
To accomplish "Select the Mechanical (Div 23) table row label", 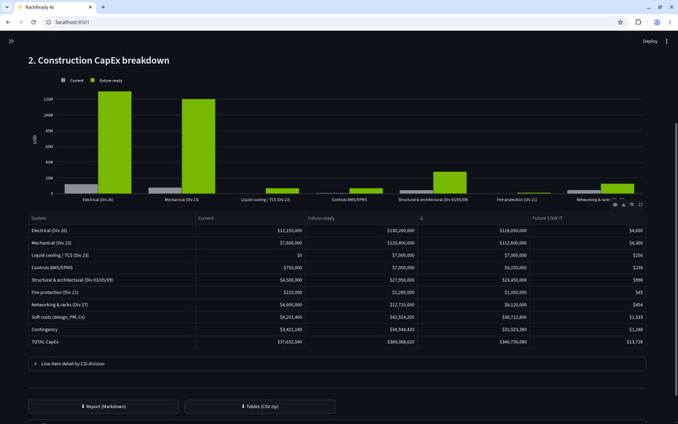I will point(112,243).
